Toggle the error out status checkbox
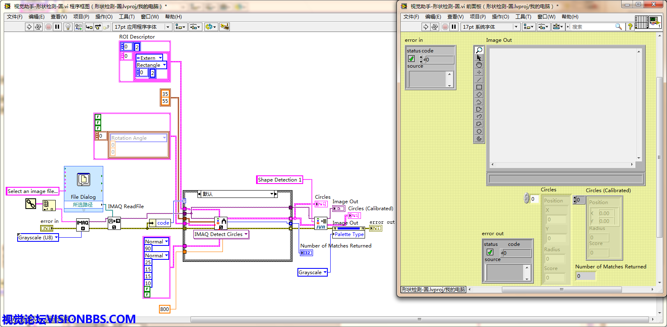The image size is (667, 327). (x=490, y=252)
